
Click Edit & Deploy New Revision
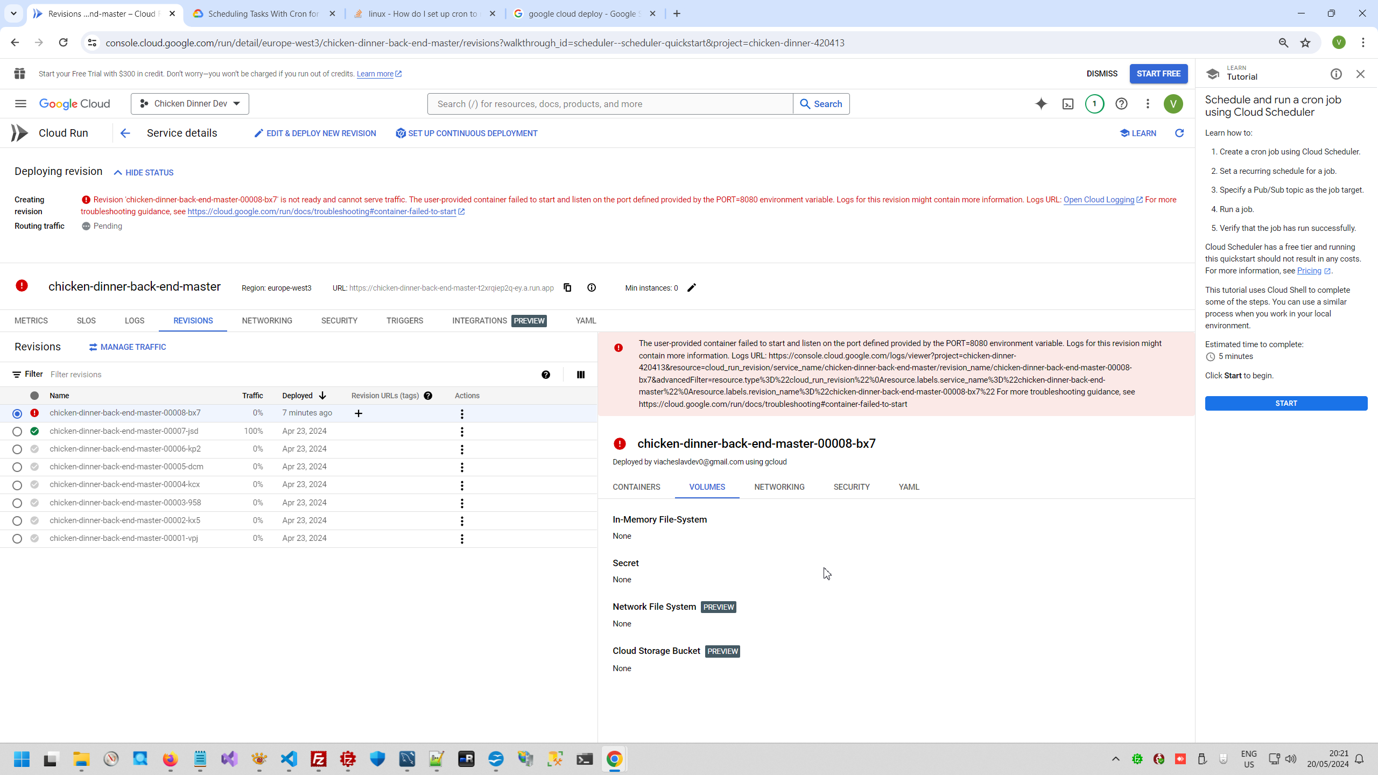pos(315,133)
